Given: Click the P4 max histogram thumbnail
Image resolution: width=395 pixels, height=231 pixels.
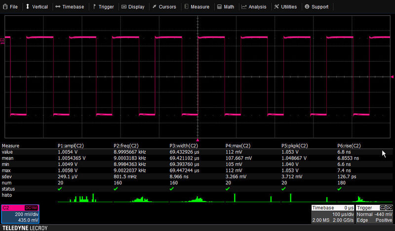Looking at the screenshot, I should (253, 198).
